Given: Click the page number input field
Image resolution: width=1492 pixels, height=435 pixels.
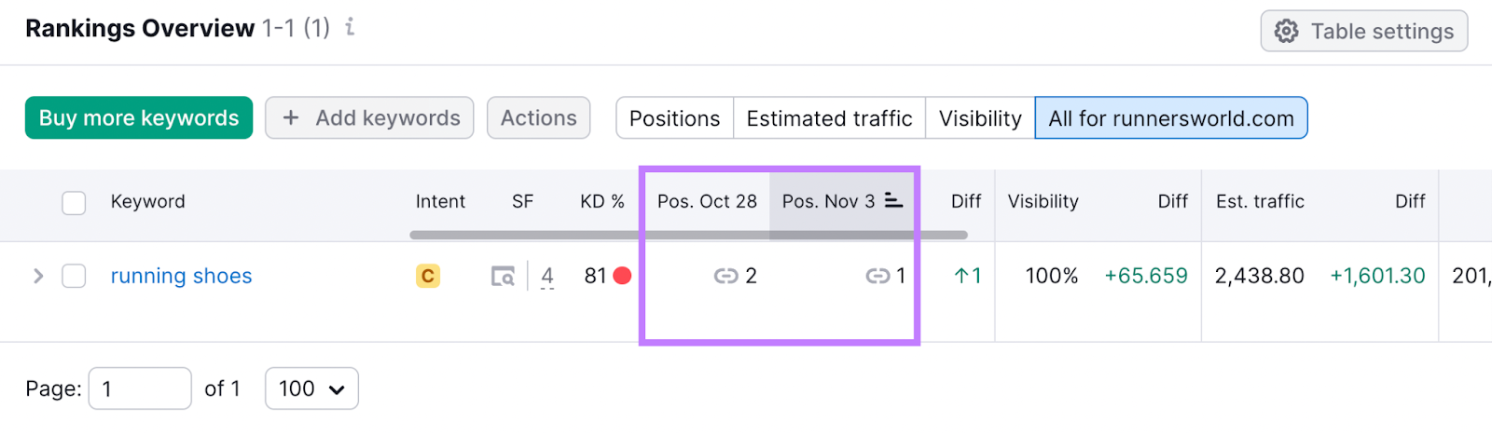Looking at the screenshot, I should (140, 388).
